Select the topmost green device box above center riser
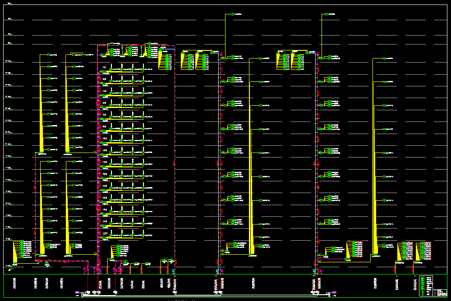 pos(233,14)
